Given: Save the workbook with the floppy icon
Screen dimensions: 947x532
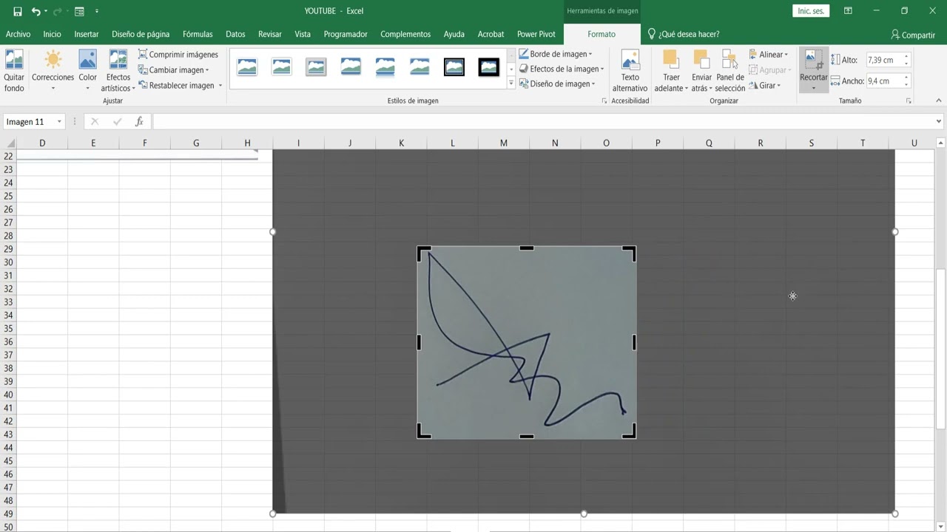Looking at the screenshot, I should pyautogui.click(x=18, y=11).
